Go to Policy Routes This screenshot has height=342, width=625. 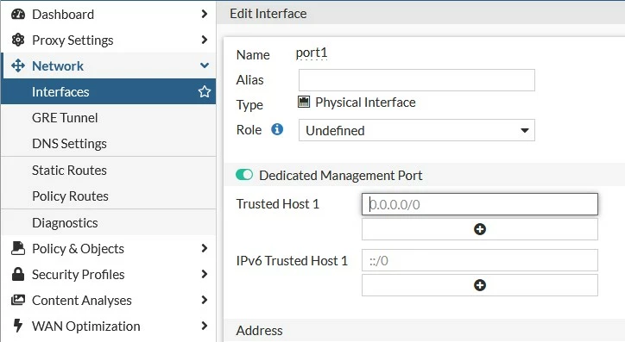click(109, 196)
